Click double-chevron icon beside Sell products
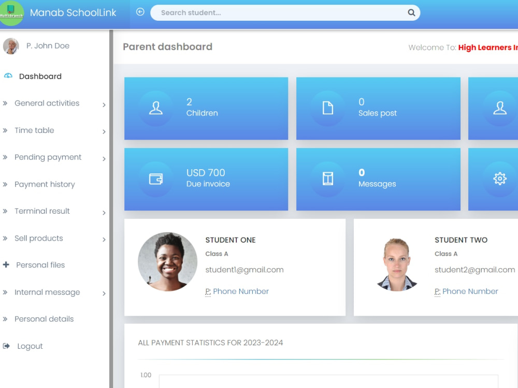This screenshot has width=518, height=388. coord(5,238)
